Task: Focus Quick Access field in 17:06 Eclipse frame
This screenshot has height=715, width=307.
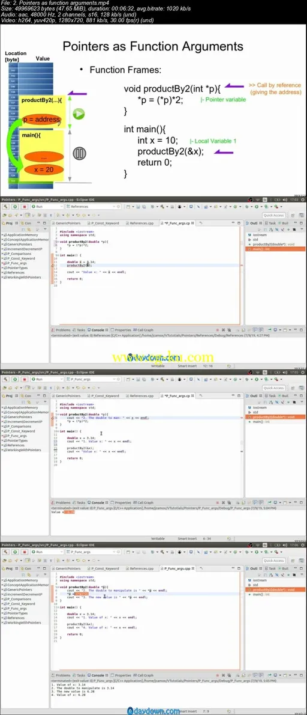Action: pos(273,561)
